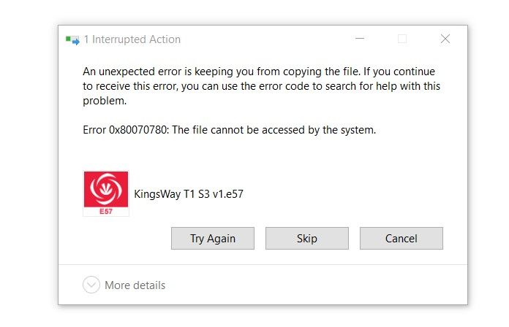Viewport: 509px width, 327px height.
Task: Click the word "Interrupted" in the dialog title
Action: pyautogui.click(x=119, y=39)
